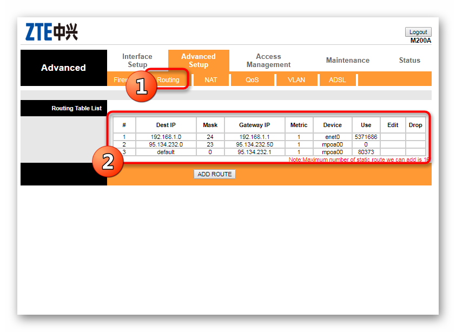Go to the Maintenance tab
456x332 pixels.
(x=347, y=60)
